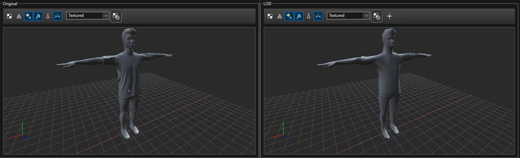Open checkerboard gear settings in Original panel

pyautogui.click(x=116, y=16)
